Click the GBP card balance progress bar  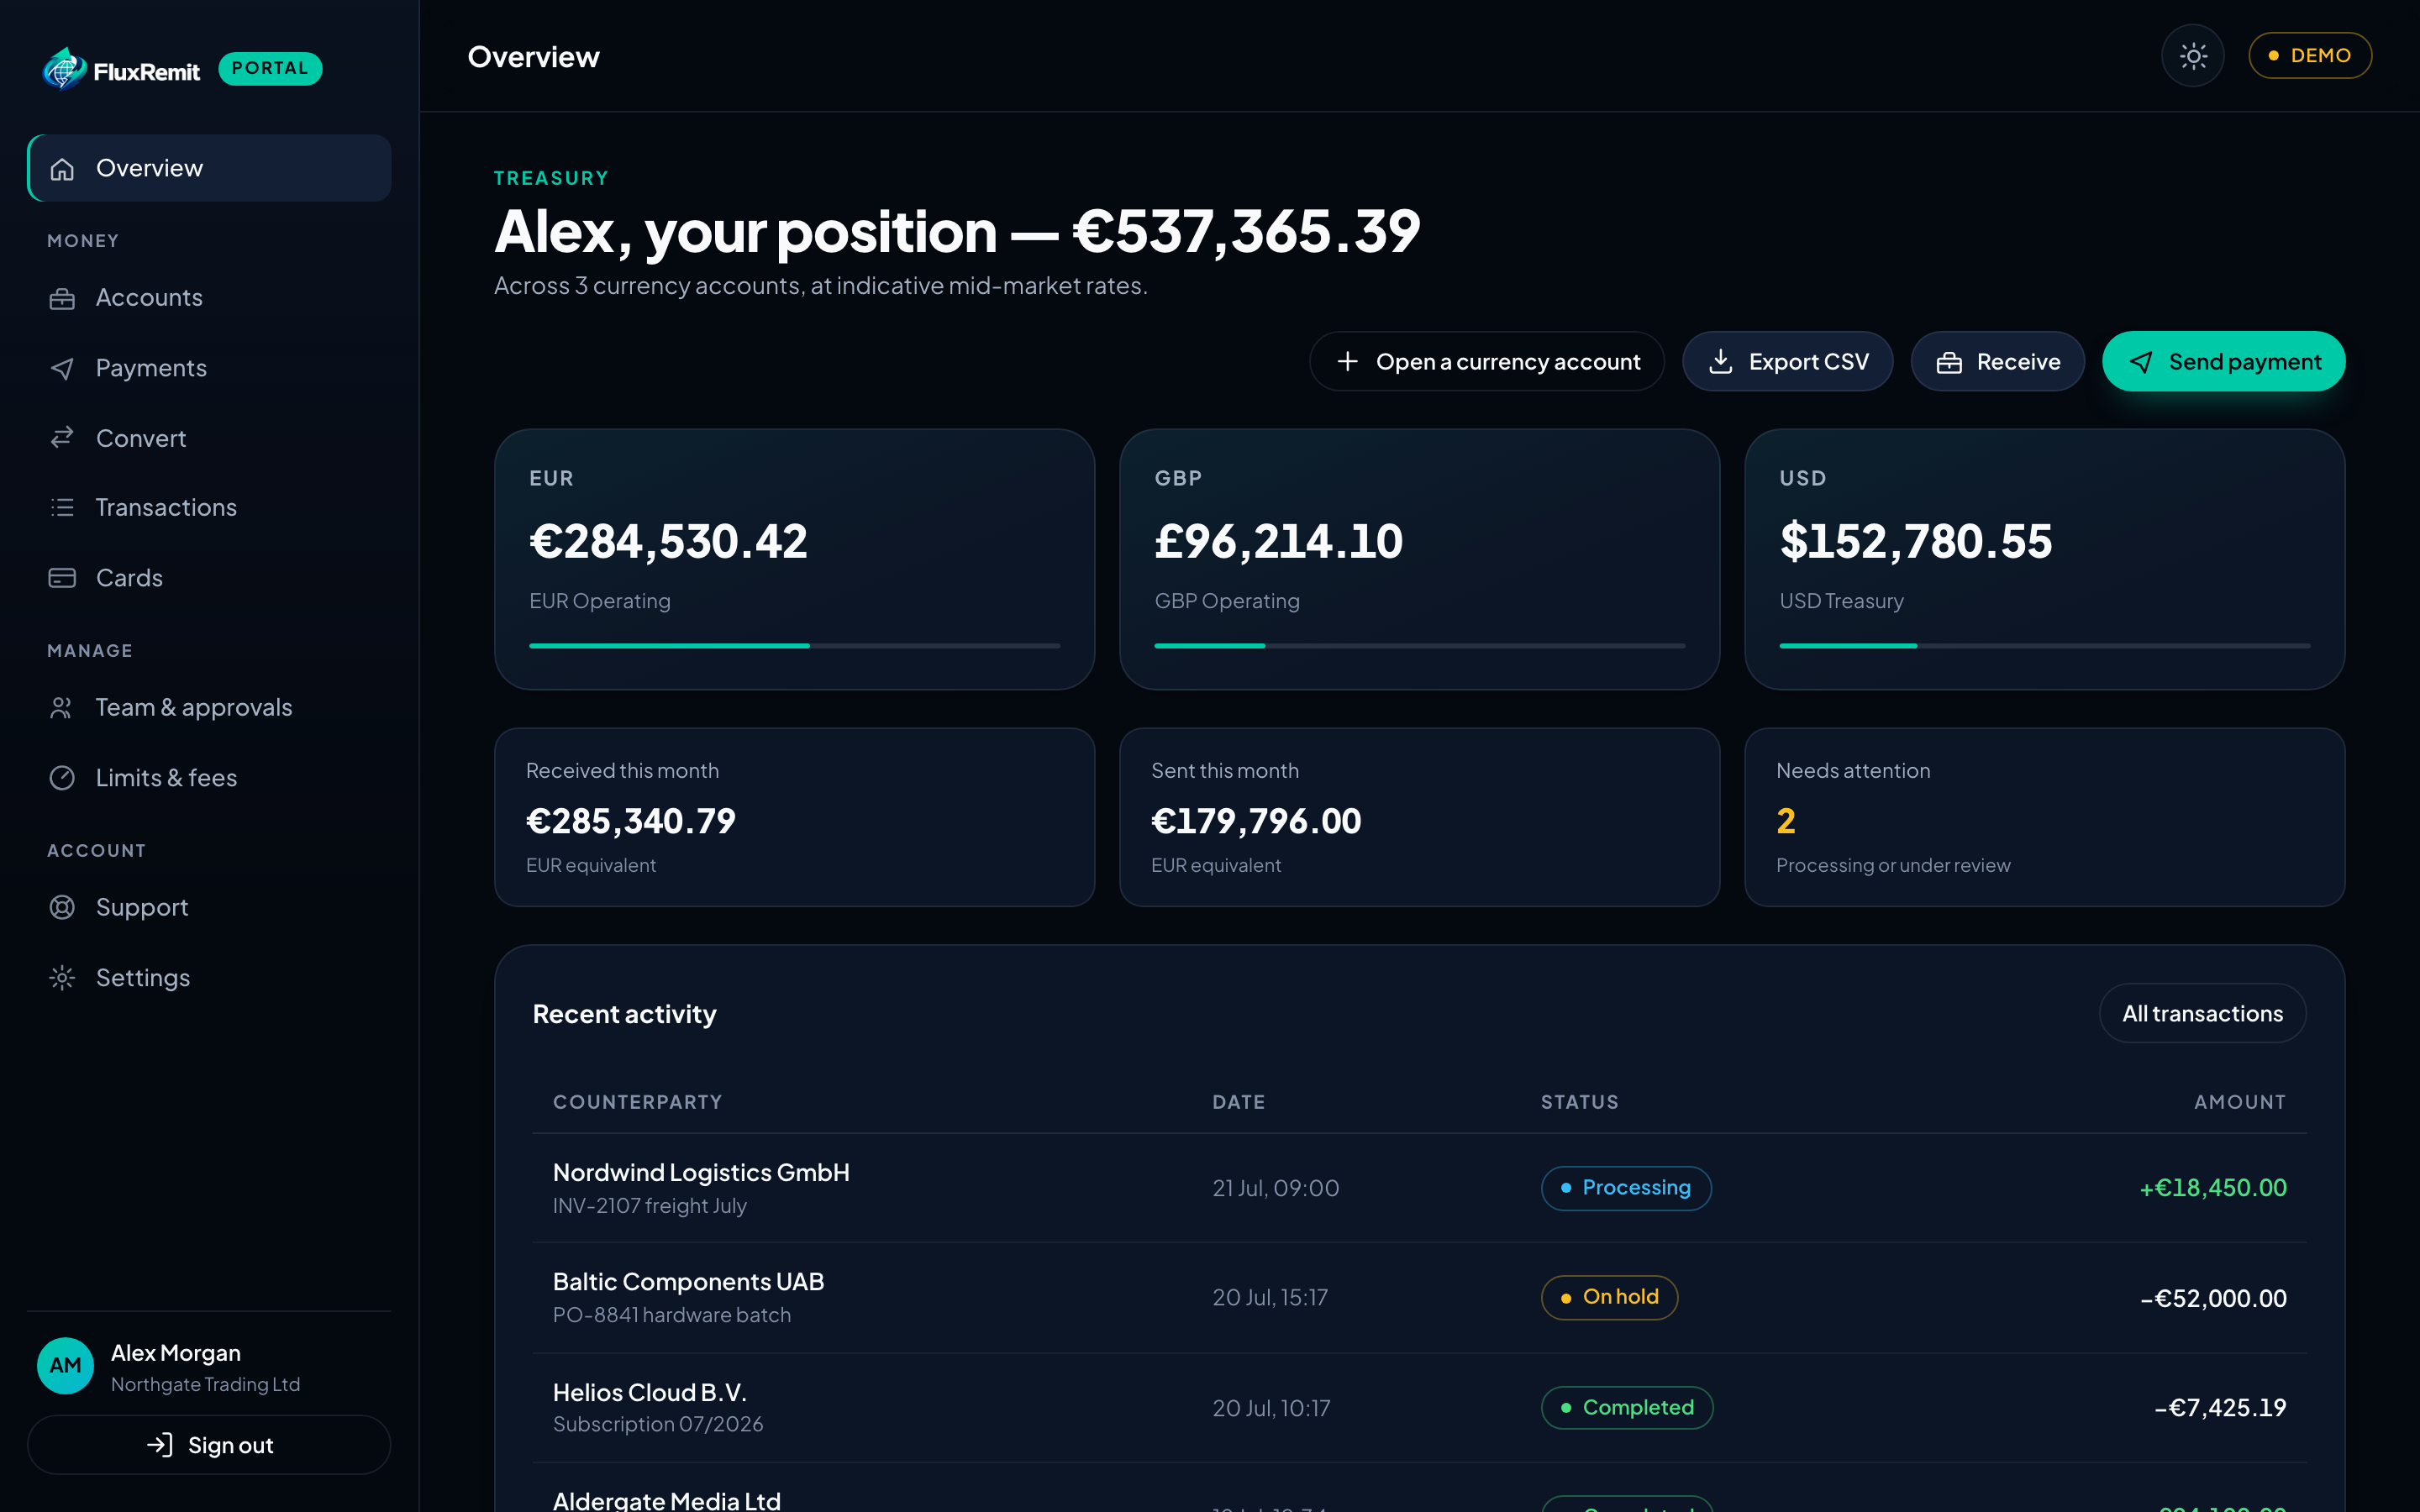[1420, 647]
